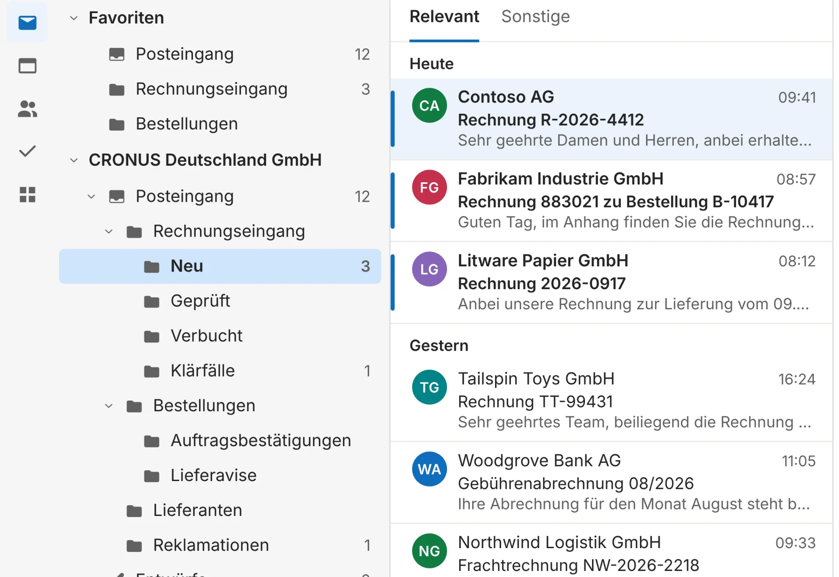Click the folder icon beside Verbucht
839x577 pixels.
tap(151, 336)
